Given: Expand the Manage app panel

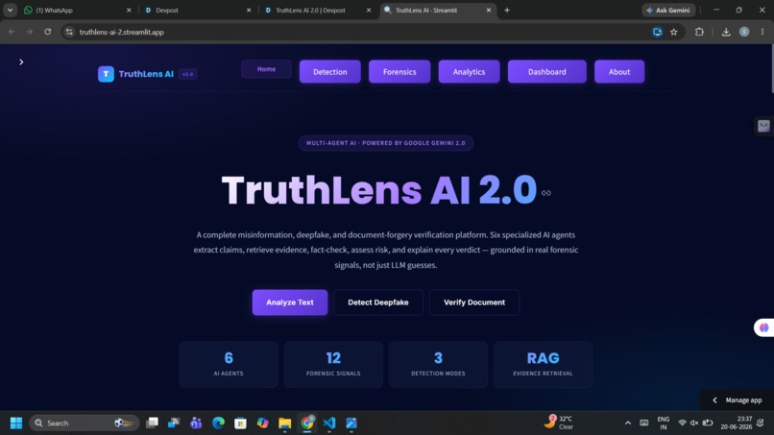Looking at the screenshot, I should (738, 399).
